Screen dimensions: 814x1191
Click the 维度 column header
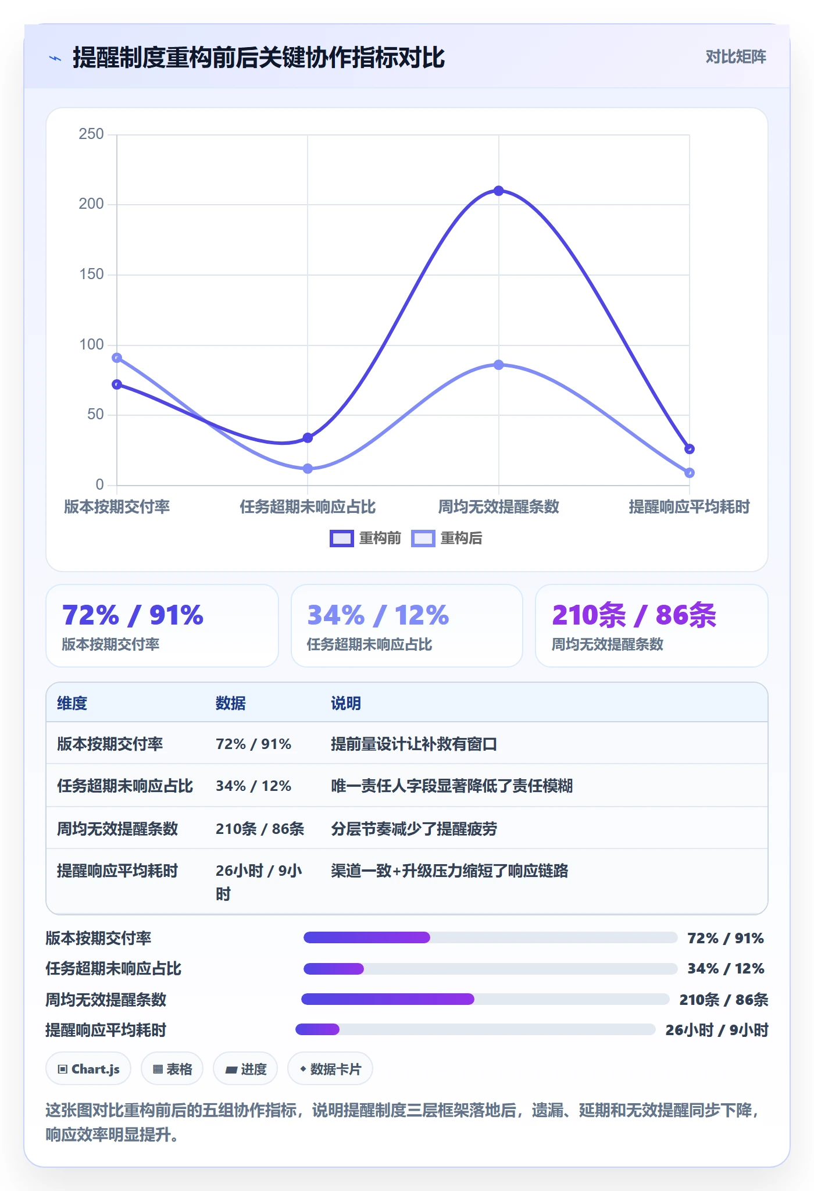coord(72,703)
